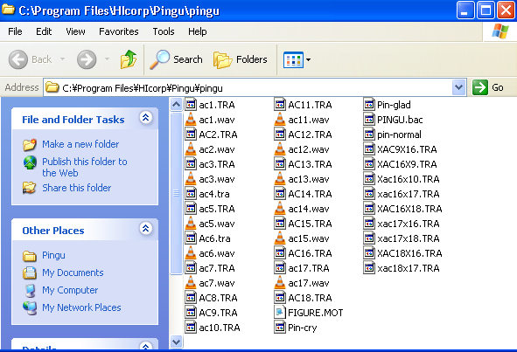Collapse the File and Folder Tasks panel
The height and width of the screenshot is (352, 517).
point(146,118)
